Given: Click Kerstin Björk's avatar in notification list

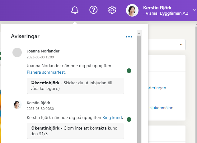Looking at the screenshot, I should 17,104.
